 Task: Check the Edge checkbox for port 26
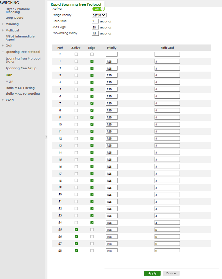click(x=92, y=237)
